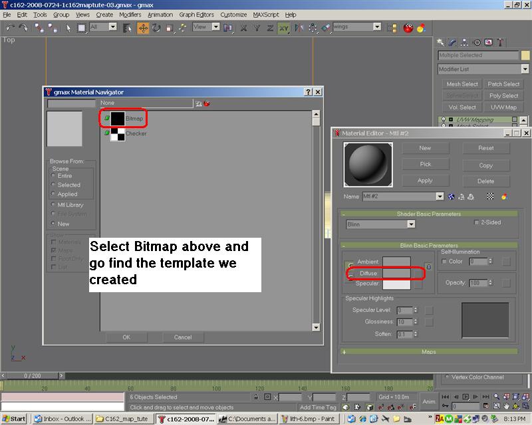Image resolution: width=532 pixels, height=425 pixels.
Task: Open the Create menu
Action: tap(104, 15)
